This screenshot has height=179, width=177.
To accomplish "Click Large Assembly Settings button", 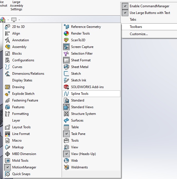I will tap(16, 6).
